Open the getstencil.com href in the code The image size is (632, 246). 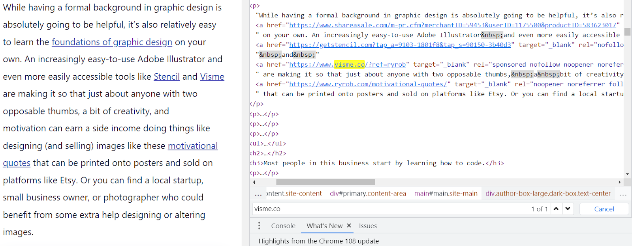pos(400,45)
